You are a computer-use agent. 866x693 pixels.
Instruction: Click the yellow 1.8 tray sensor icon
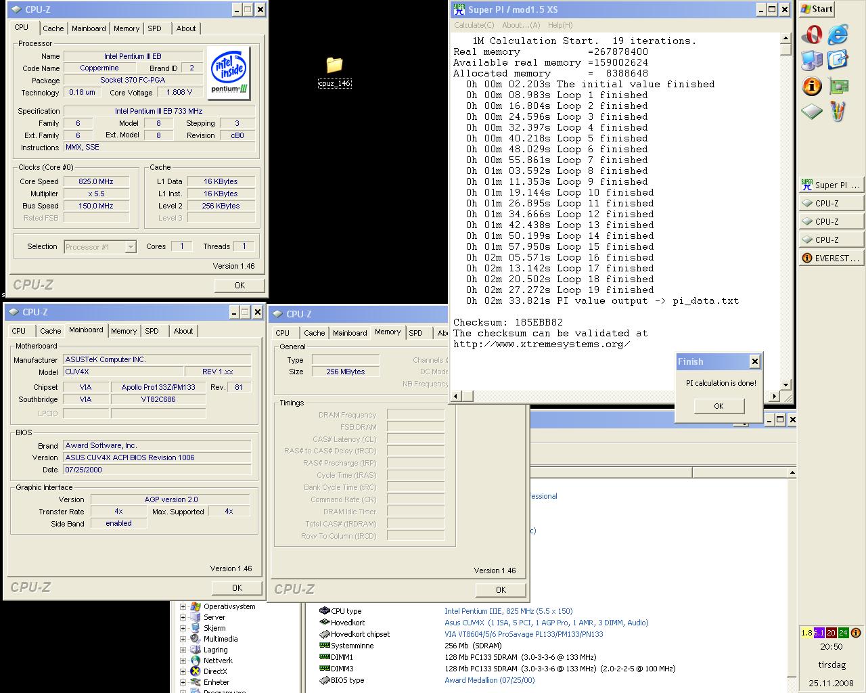point(806,633)
